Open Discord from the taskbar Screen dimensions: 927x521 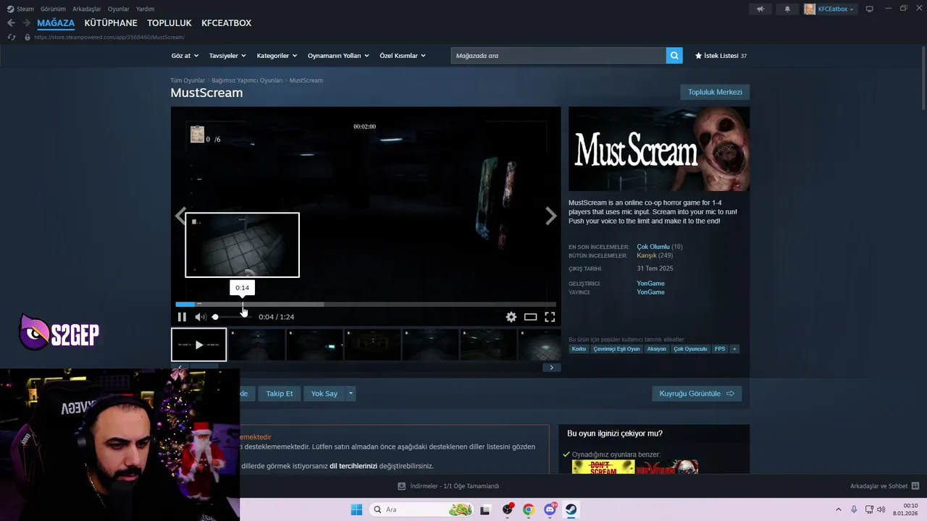click(550, 509)
